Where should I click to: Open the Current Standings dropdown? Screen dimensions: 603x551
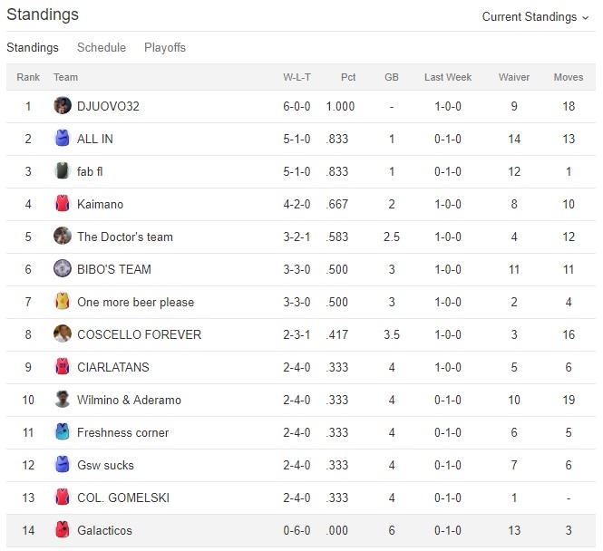[x=535, y=16]
